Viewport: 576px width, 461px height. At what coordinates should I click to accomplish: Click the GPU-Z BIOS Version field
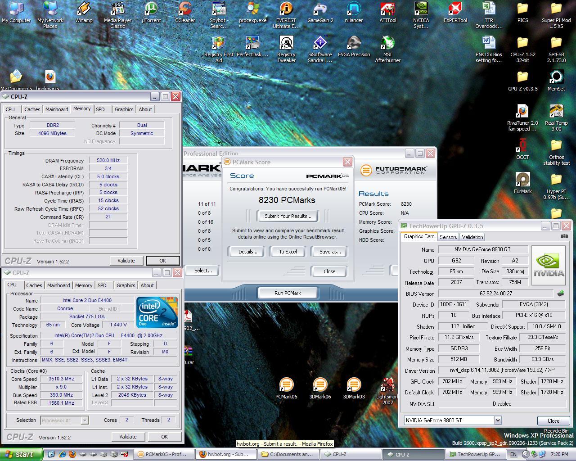pyautogui.click(x=496, y=294)
